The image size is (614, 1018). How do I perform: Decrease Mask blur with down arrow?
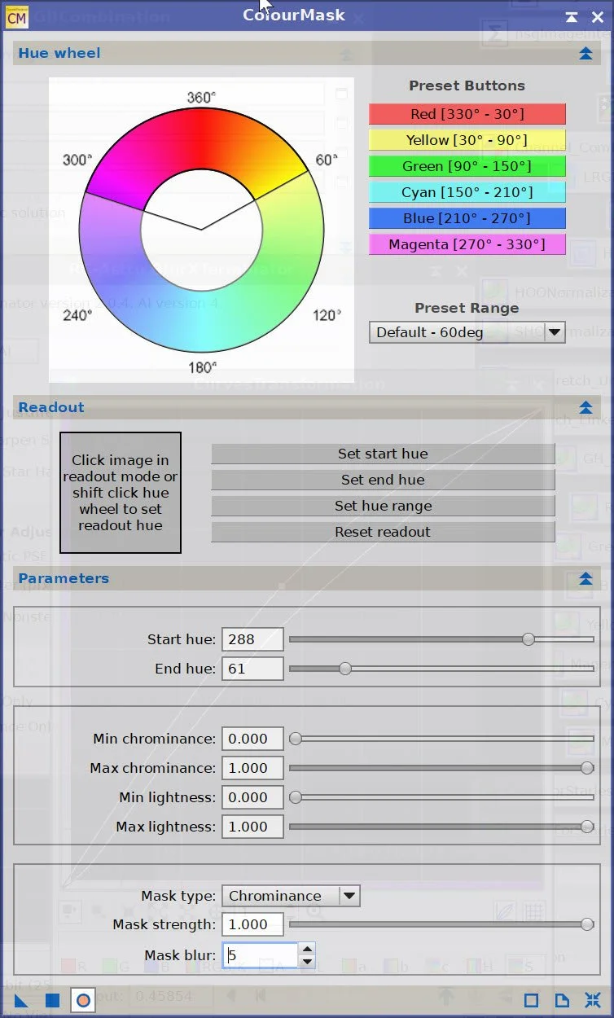coord(307,961)
